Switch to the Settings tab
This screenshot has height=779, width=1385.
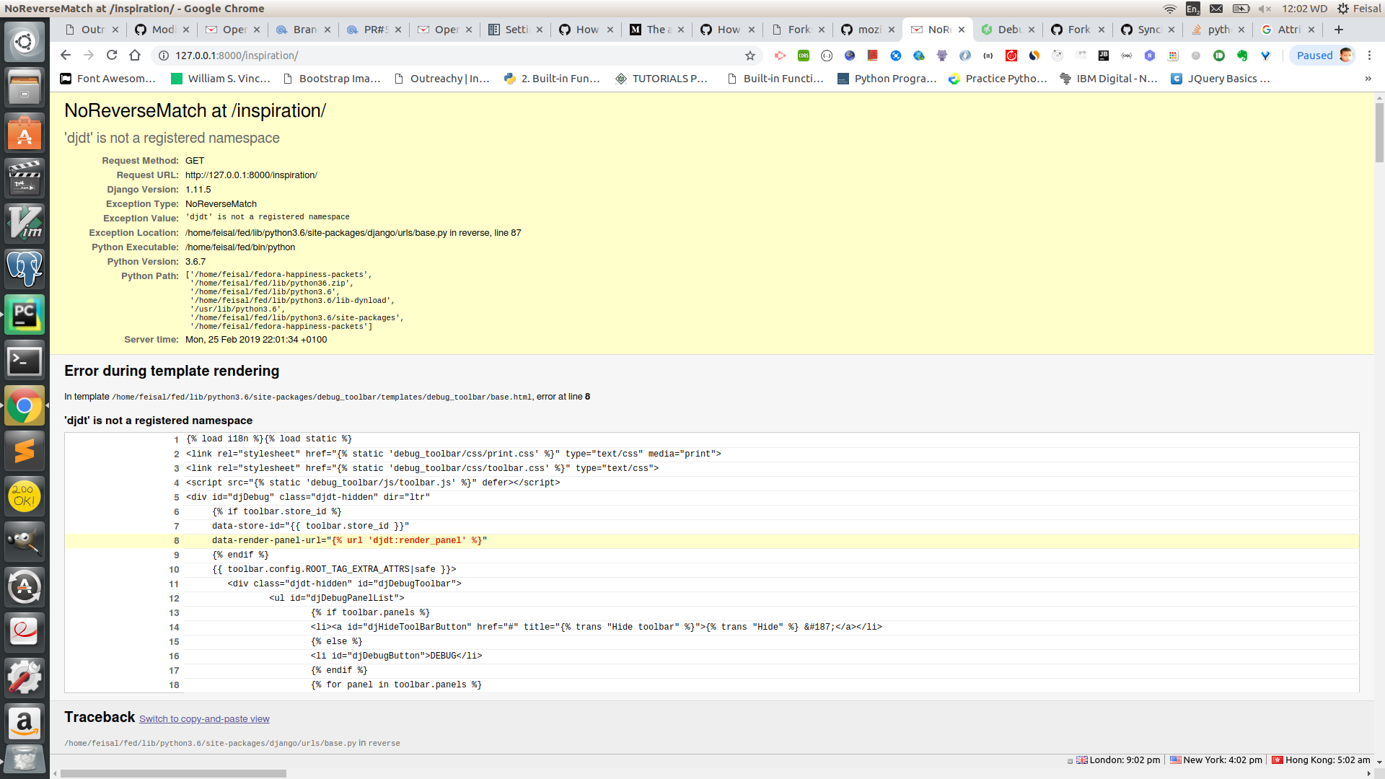pyautogui.click(x=516, y=30)
